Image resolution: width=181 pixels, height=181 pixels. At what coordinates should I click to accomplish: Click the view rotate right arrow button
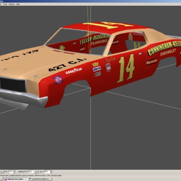(x=3, y=171)
